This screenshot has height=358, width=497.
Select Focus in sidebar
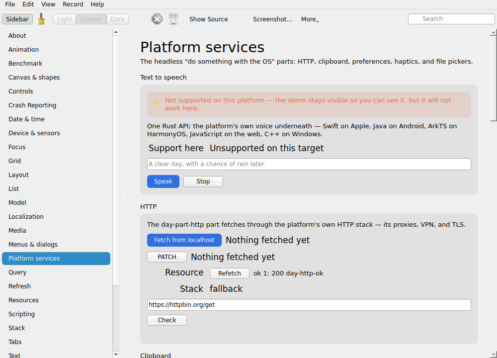(x=56, y=147)
